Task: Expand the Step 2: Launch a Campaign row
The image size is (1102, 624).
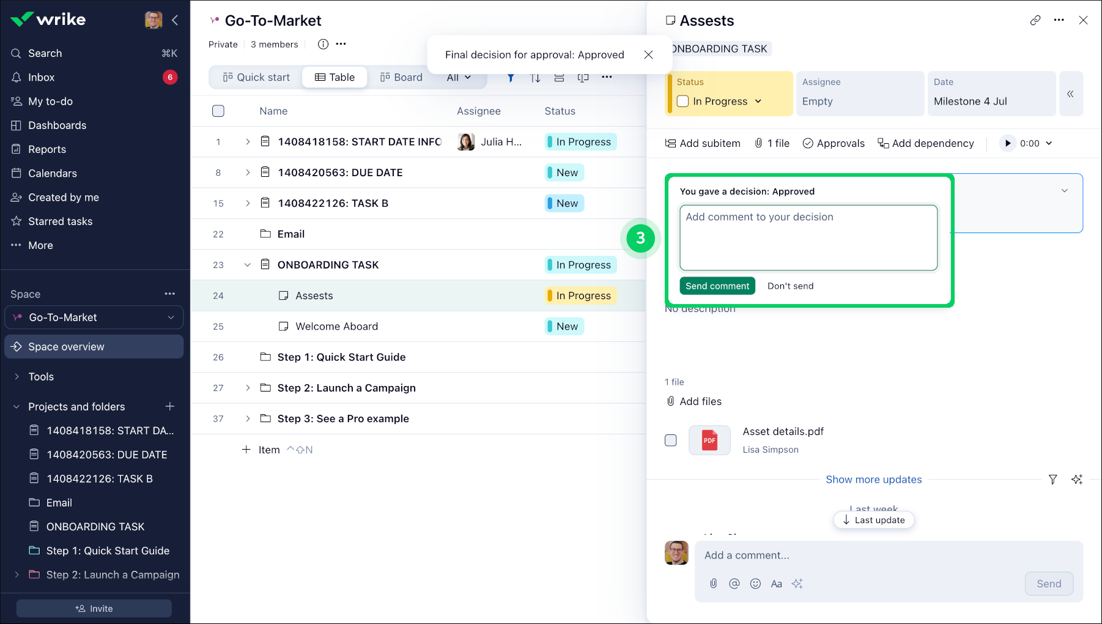Action: (x=248, y=388)
